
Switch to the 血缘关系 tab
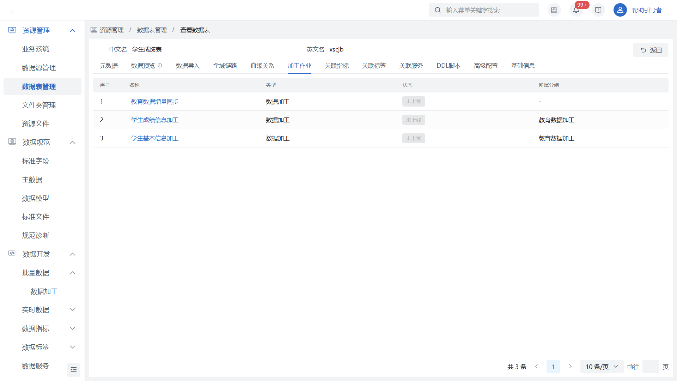262,66
